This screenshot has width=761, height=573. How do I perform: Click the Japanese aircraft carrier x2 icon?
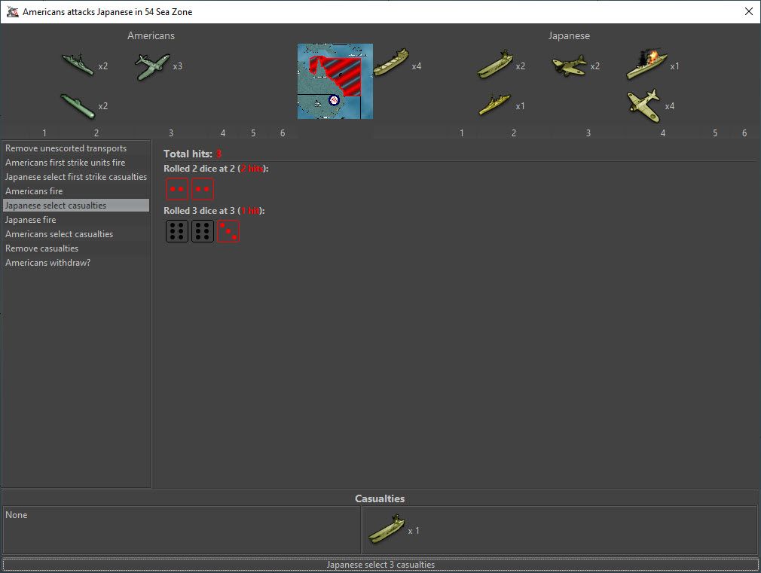[495, 65]
